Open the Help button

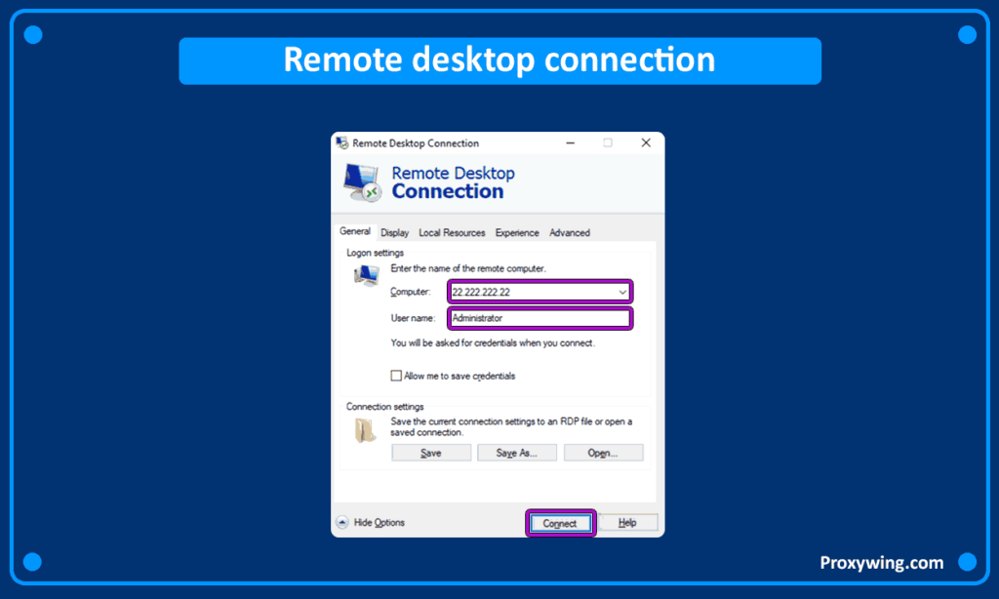[x=627, y=523]
